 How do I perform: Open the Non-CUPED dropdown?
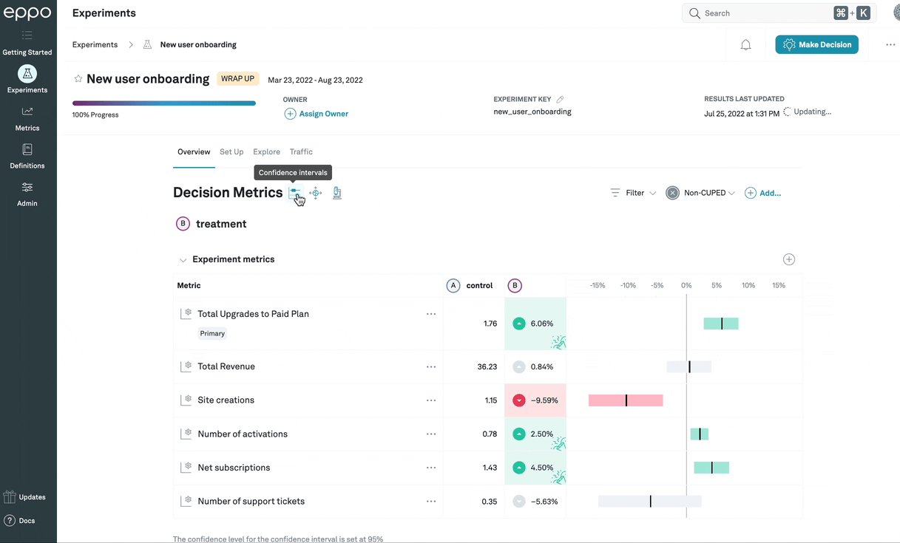tap(700, 192)
